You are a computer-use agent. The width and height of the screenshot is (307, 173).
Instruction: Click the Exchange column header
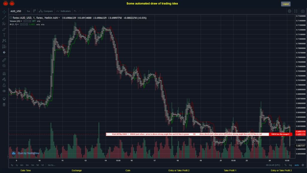[x=77, y=171]
